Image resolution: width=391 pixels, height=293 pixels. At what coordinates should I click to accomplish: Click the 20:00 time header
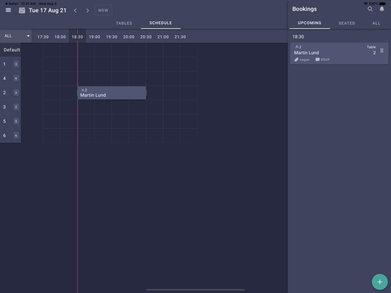coord(129,37)
